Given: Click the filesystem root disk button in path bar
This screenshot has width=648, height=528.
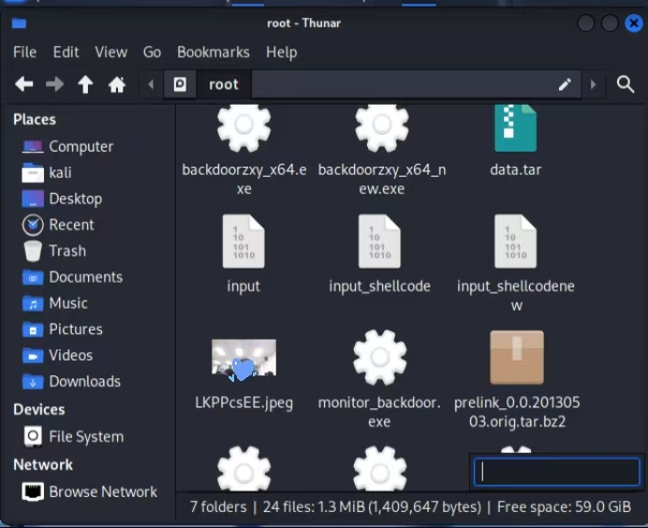Looking at the screenshot, I should 180,84.
